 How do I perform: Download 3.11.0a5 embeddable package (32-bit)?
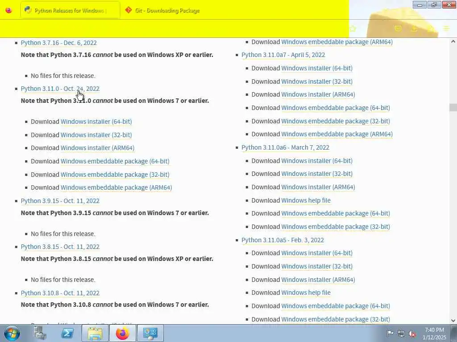pos(336,319)
